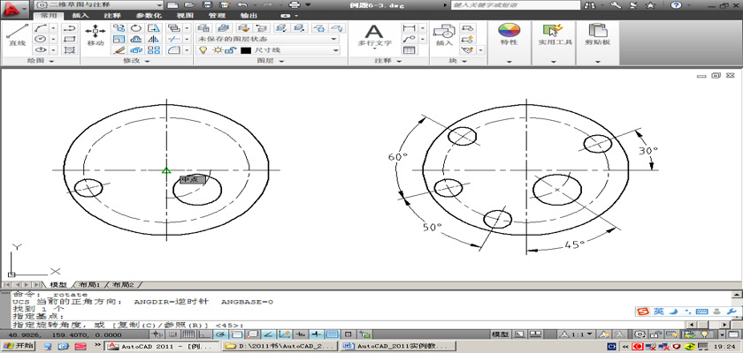Open the 未保存的图层状态 layer state dropdown
Image resolution: width=743 pixels, height=353 pixels.
[x=267, y=39]
